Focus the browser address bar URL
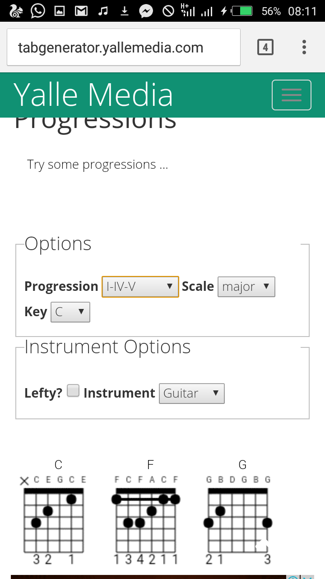Image resolution: width=325 pixels, height=579 pixels. point(123,47)
